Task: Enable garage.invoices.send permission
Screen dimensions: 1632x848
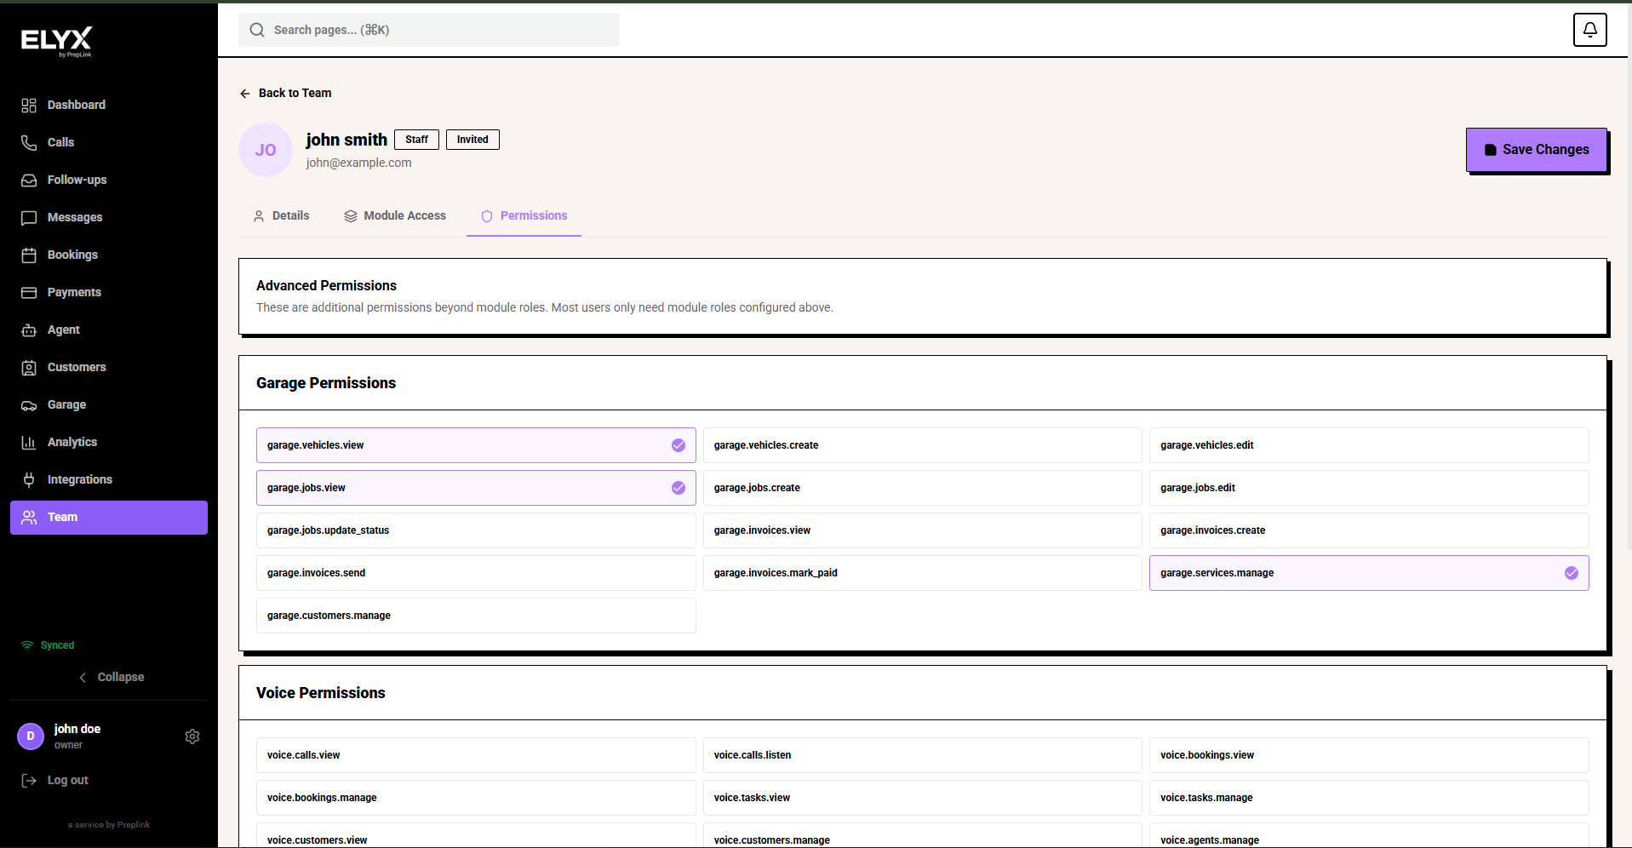Action: click(476, 573)
